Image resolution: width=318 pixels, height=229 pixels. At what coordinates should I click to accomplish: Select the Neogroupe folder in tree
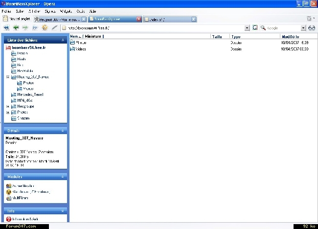point(25,106)
